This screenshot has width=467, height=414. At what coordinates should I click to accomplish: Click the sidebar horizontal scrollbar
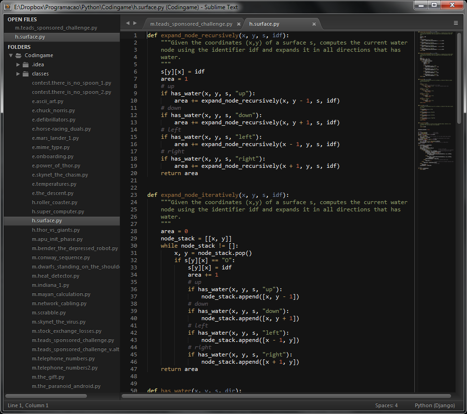click(x=46, y=396)
